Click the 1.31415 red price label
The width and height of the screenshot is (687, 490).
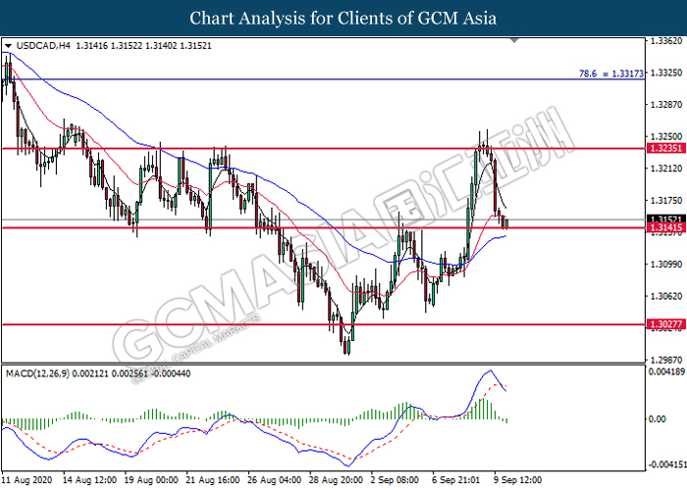[x=666, y=227]
